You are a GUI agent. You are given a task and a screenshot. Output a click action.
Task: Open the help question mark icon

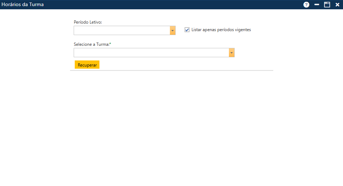pos(306,5)
